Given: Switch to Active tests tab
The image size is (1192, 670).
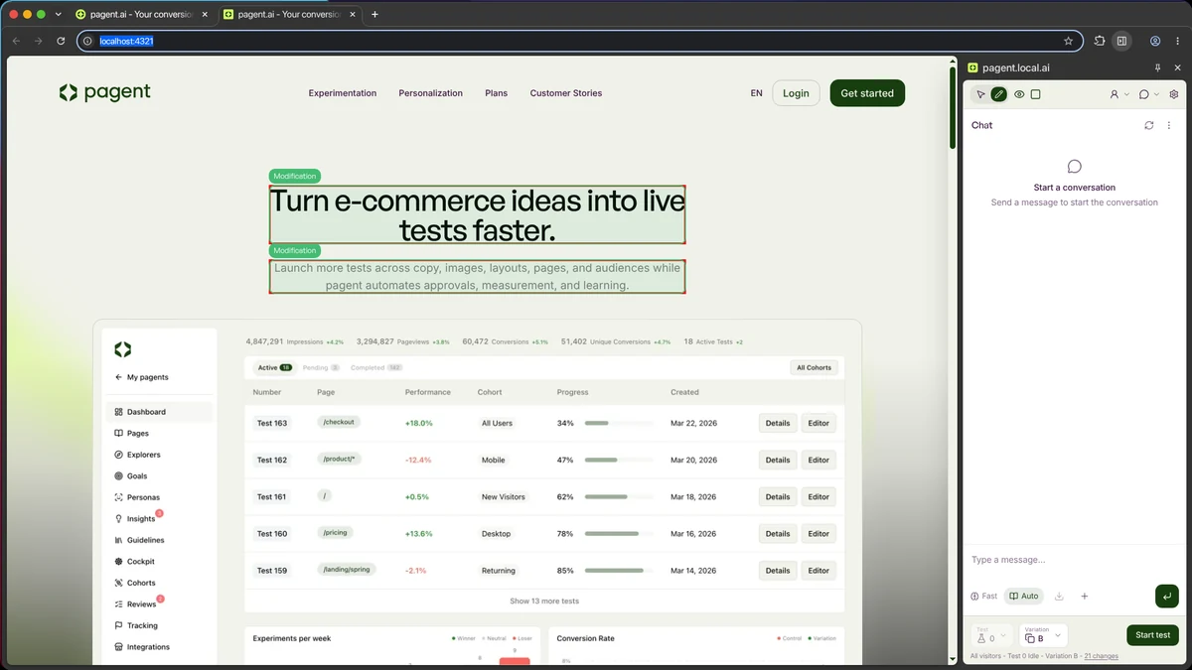Looking at the screenshot, I should [274, 367].
